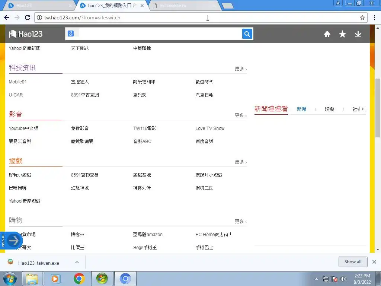Click the blue search magnifier button
Image resolution: width=381 pixels, height=286 pixels.
pos(247,34)
